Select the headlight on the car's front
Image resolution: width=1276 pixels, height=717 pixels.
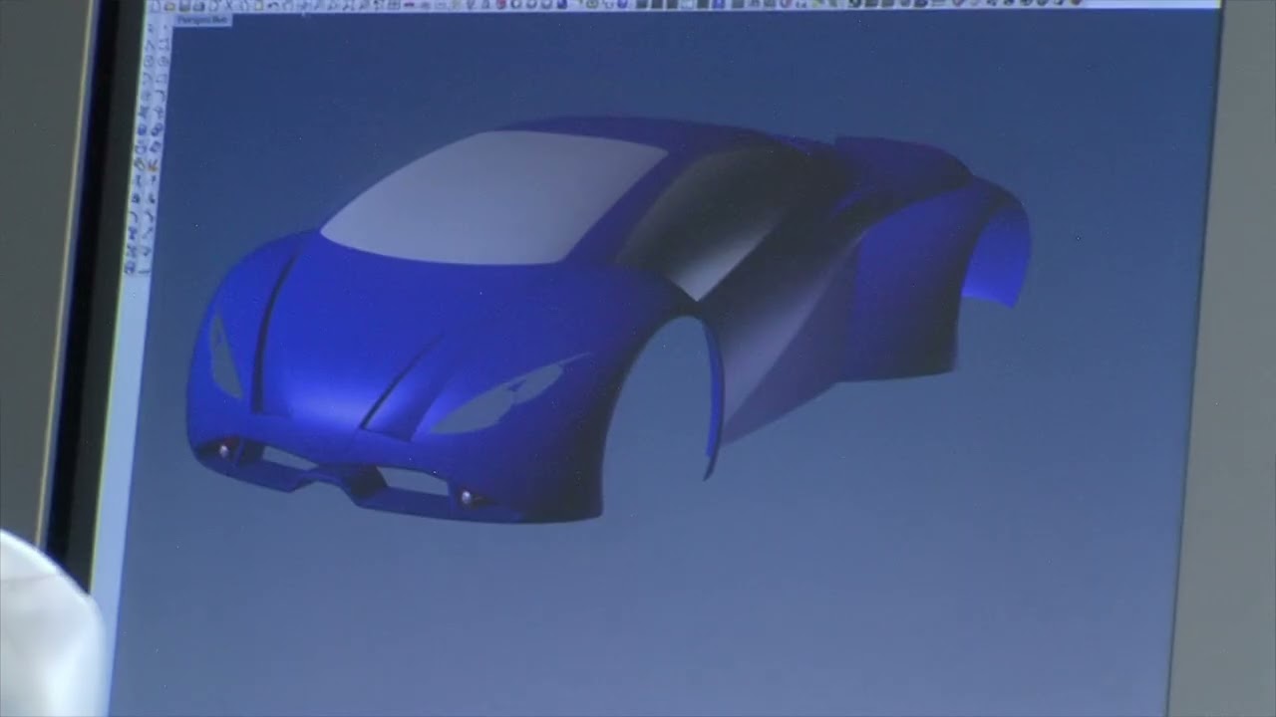click(x=500, y=400)
